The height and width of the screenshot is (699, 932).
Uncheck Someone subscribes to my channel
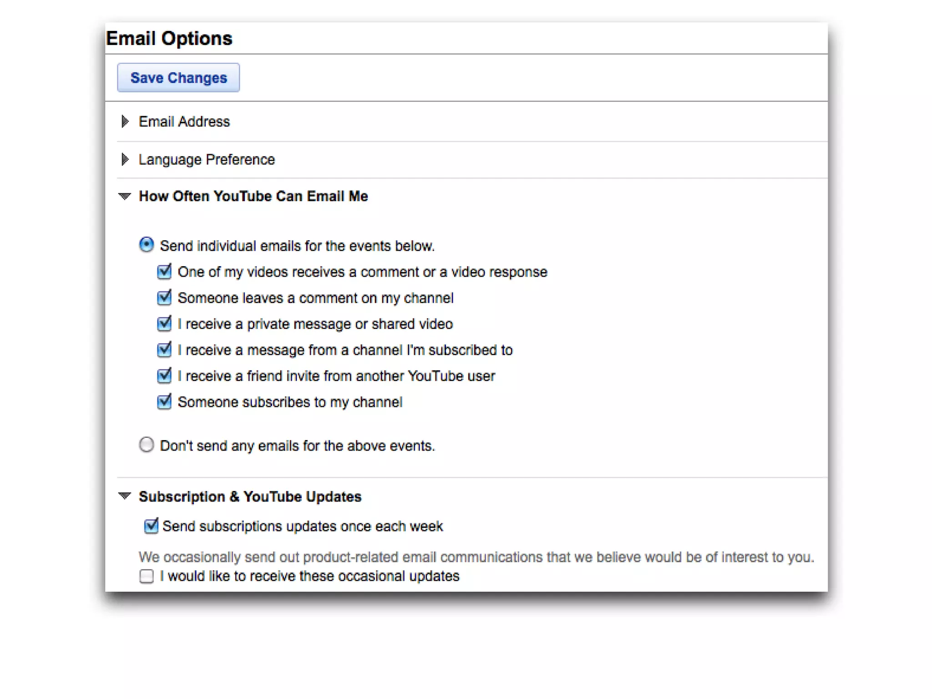[x=164, y=401]
